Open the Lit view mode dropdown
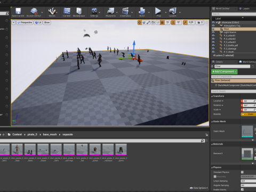The height and width of the screenshot is (192, 256). tap(38, 22)
